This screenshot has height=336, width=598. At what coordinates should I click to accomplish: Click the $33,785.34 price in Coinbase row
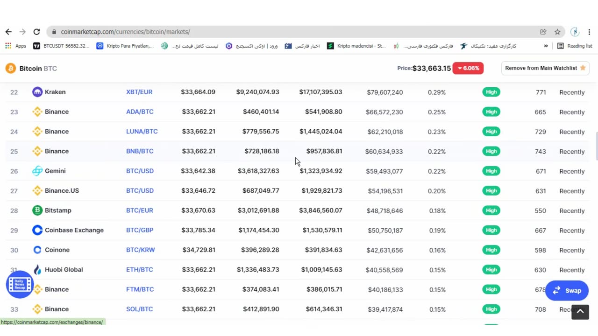(x=199, y=230)
